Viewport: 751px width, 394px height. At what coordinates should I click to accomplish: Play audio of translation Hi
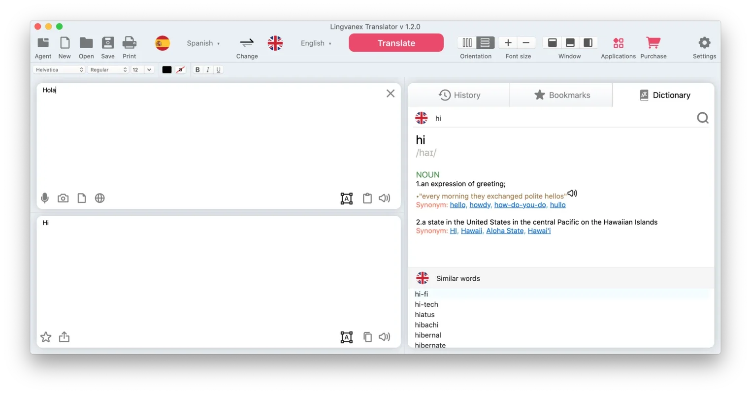[x=385, y=337]
